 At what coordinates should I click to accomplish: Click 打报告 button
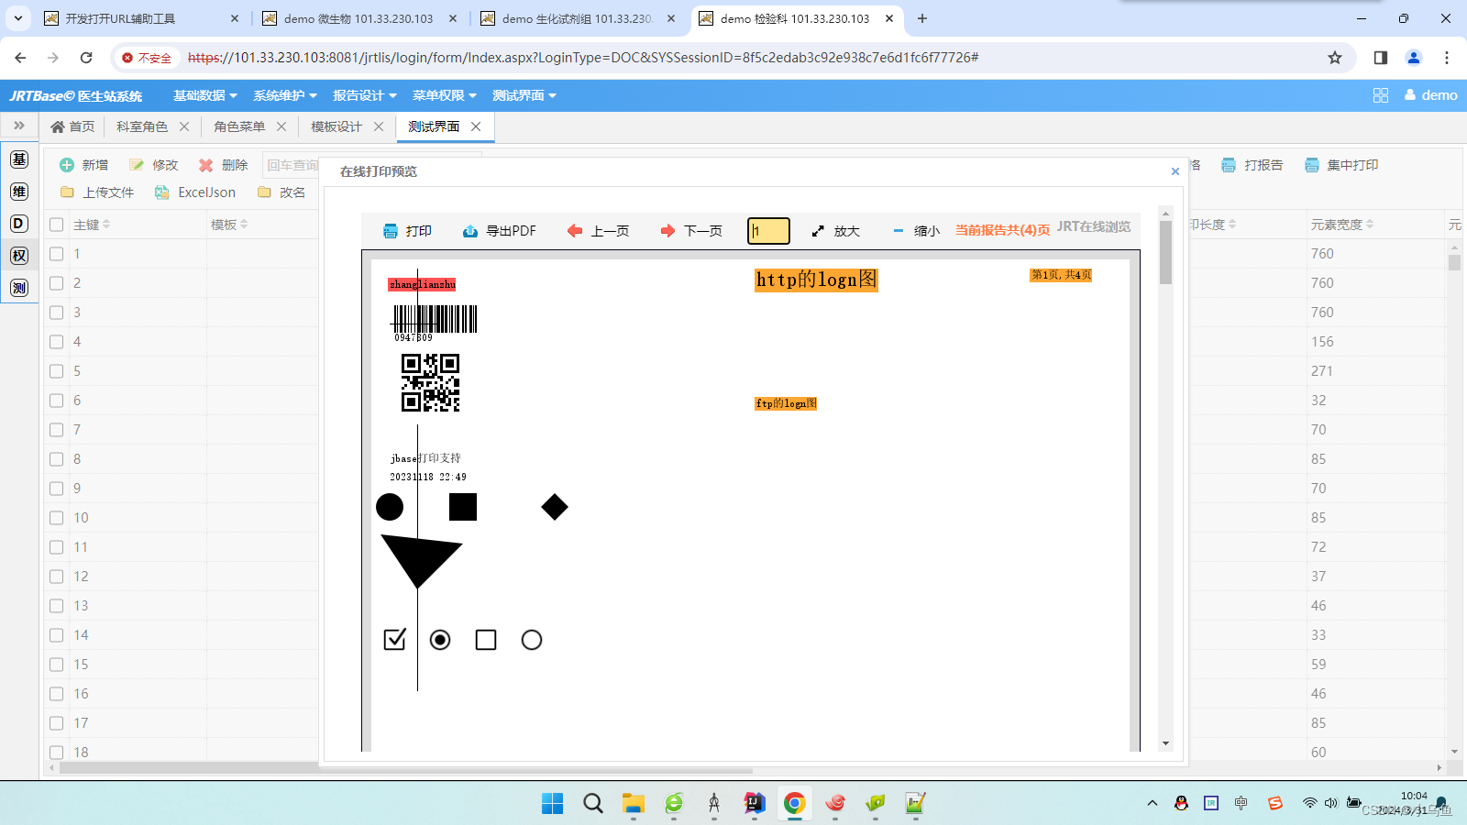click(1252, 165)
